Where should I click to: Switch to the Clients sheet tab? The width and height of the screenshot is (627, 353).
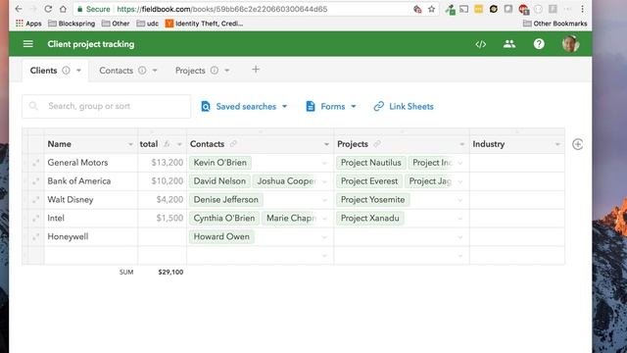click(43, 71)
